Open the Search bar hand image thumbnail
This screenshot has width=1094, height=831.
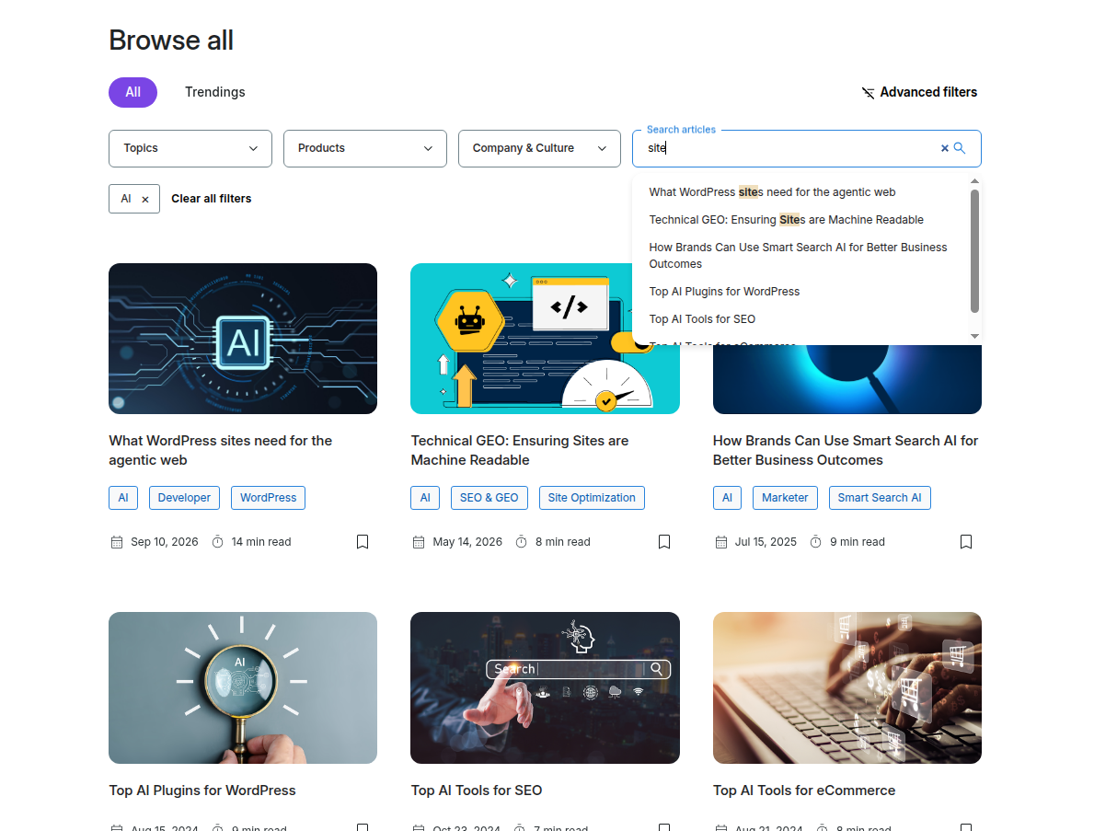tap(545, 688)
